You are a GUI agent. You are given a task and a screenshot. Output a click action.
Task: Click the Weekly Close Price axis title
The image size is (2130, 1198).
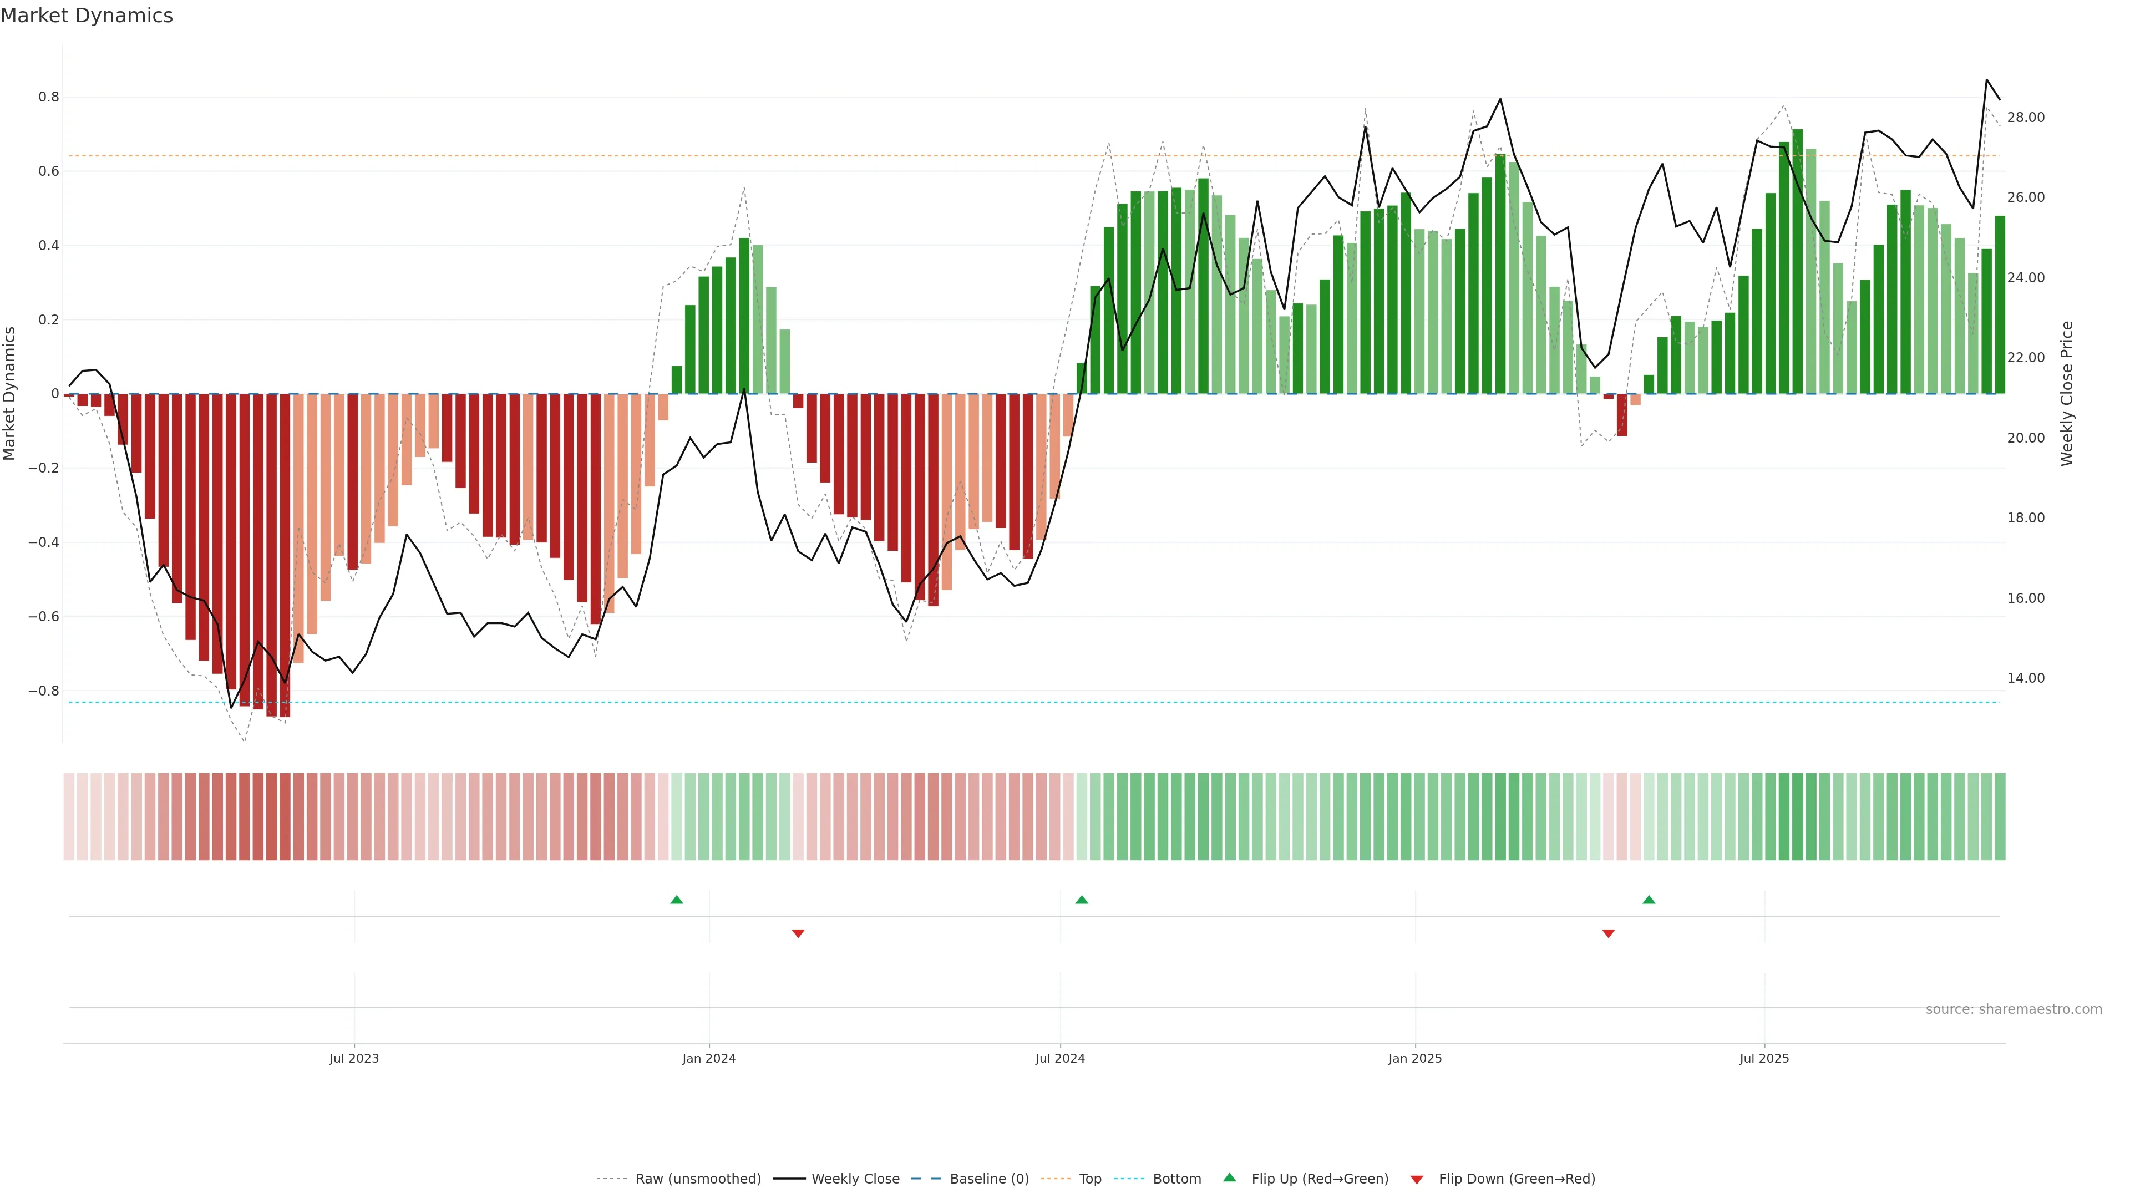point(2066,394)
